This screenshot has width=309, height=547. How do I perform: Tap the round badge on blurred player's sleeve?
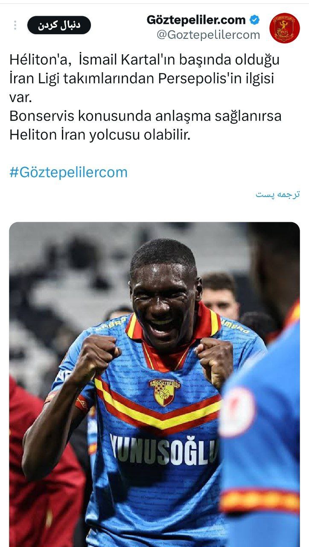(237, 412)
